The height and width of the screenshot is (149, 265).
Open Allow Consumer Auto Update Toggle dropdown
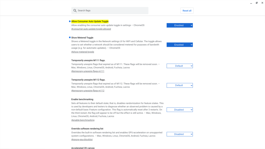click(180, 25)
